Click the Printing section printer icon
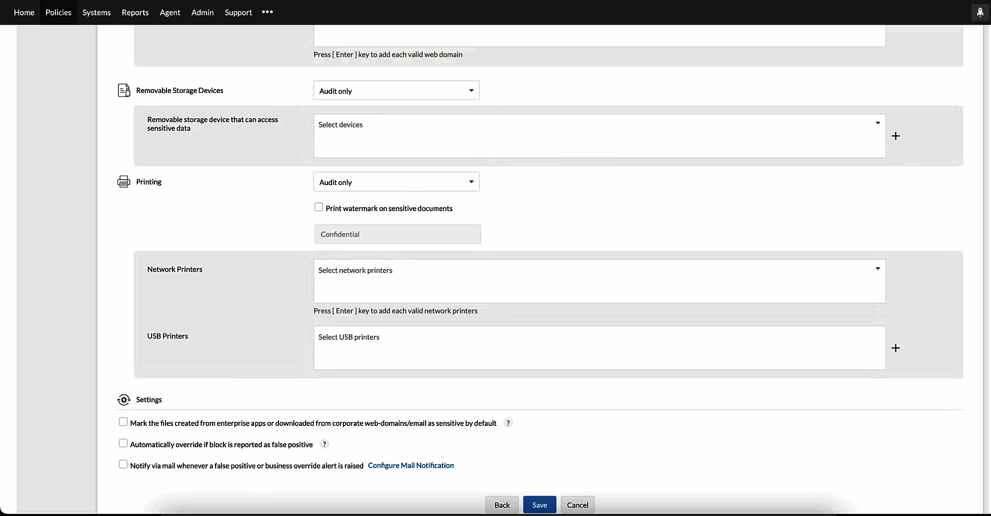This screenshot has width=991, height=516. (x=124, y=182)
